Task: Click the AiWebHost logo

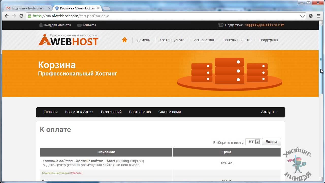Action: (x=68, y=40)
